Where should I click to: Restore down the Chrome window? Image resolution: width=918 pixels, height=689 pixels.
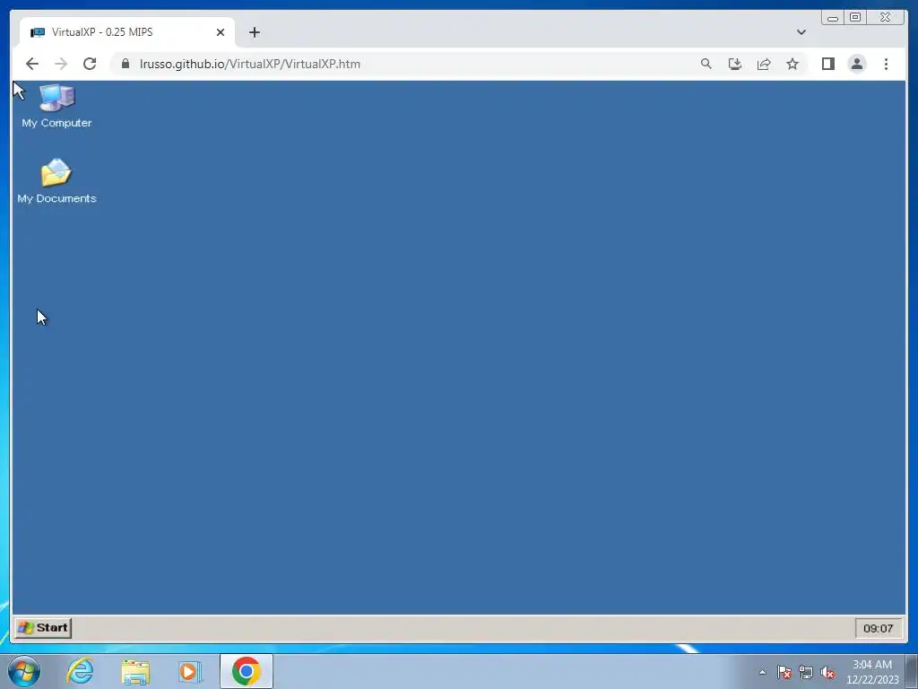pyautogui.click(x=855, y=18)
